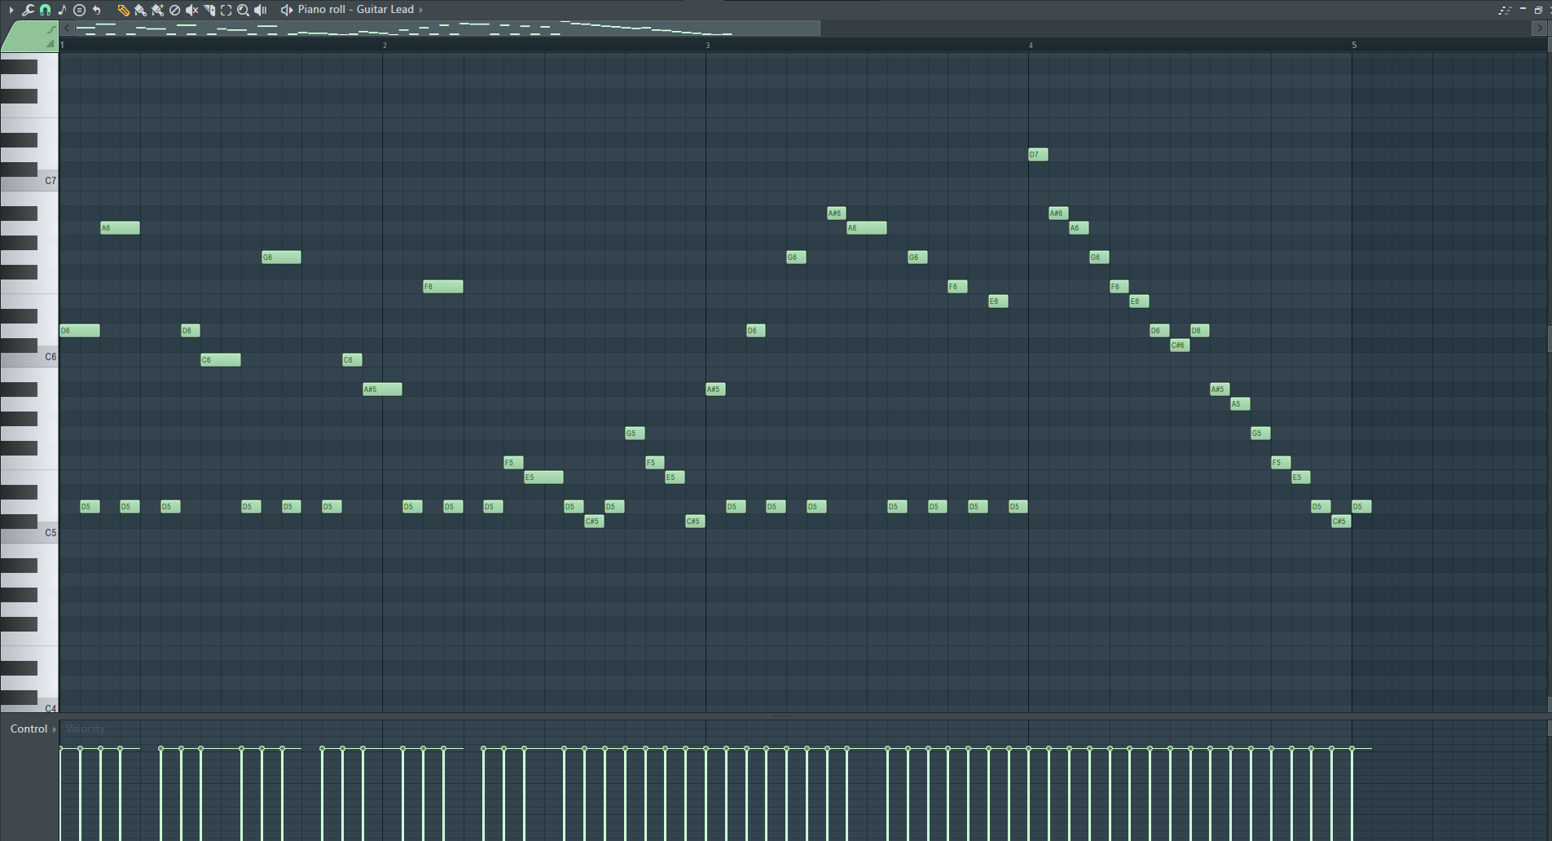Click the C7 piano key
Viewport: 1552px width, 841px height.
pyautogui.click(x=29, y=181)
